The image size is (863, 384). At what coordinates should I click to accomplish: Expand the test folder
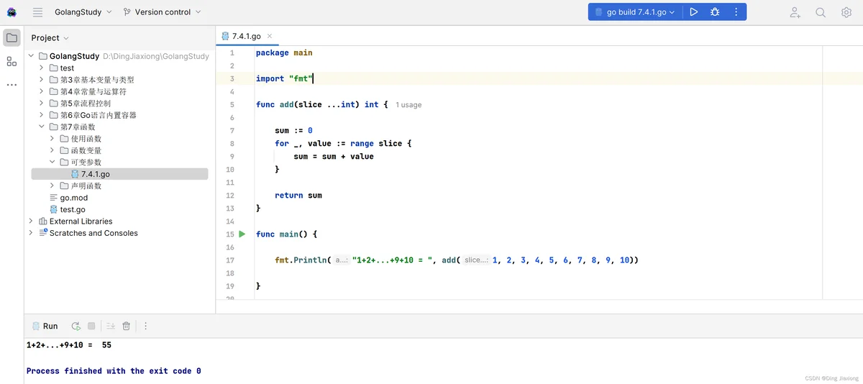point(42,68)
